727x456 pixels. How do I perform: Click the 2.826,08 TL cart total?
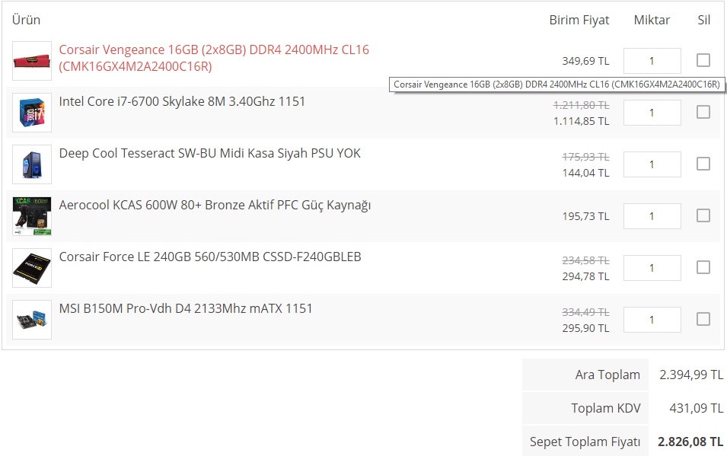(x=690, y=442)
